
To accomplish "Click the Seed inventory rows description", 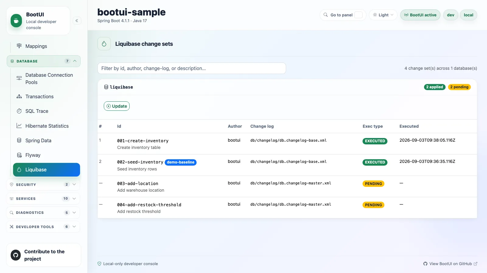I will (x=137, y=169).
